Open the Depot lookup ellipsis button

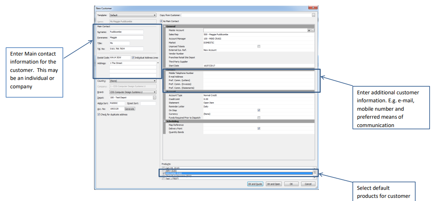(x=155, y=98)
